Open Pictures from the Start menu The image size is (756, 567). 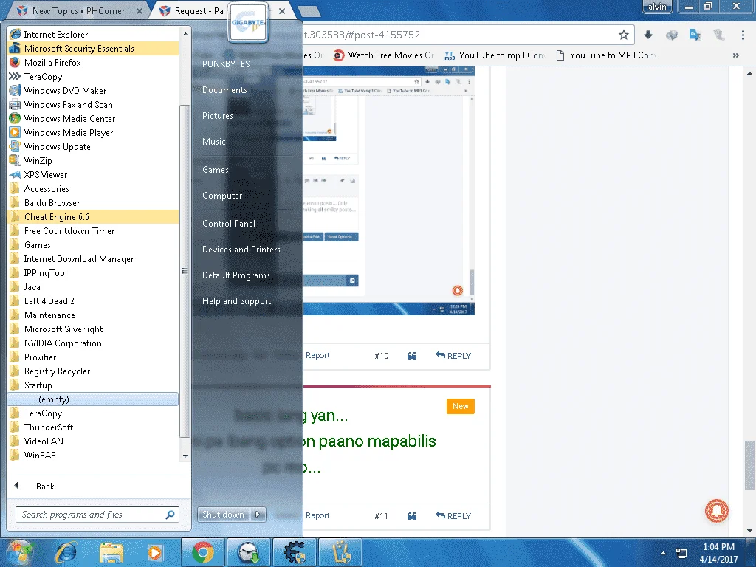point(218,116)
